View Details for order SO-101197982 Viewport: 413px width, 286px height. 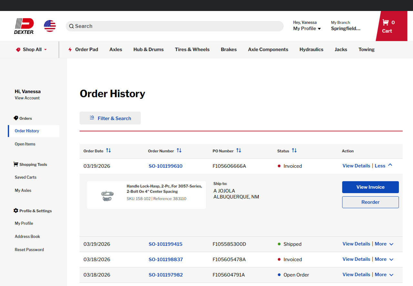(x=356, y=274)
